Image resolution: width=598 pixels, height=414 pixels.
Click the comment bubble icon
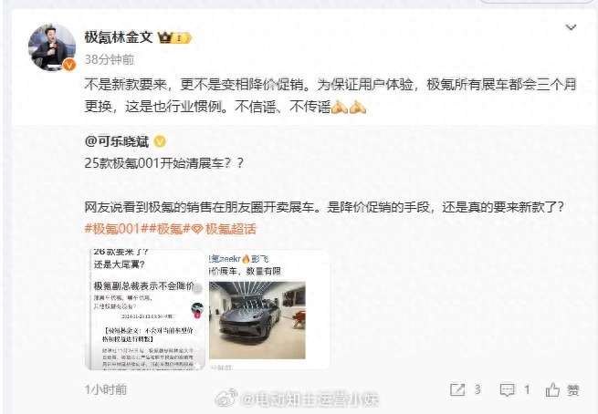(507, 390)
